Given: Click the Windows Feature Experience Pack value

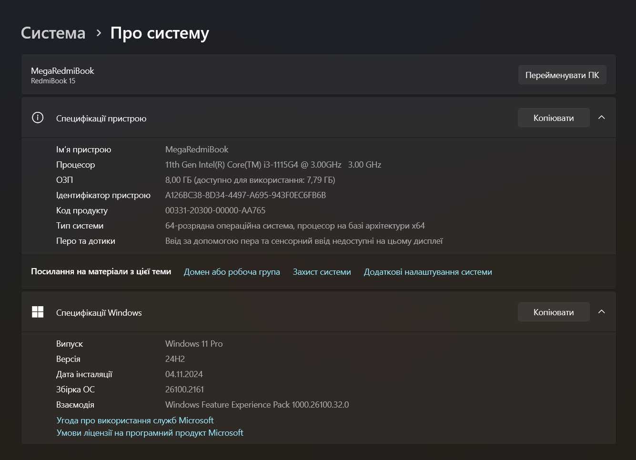Looking at the screenshot, I should click(x=257, y=405).
